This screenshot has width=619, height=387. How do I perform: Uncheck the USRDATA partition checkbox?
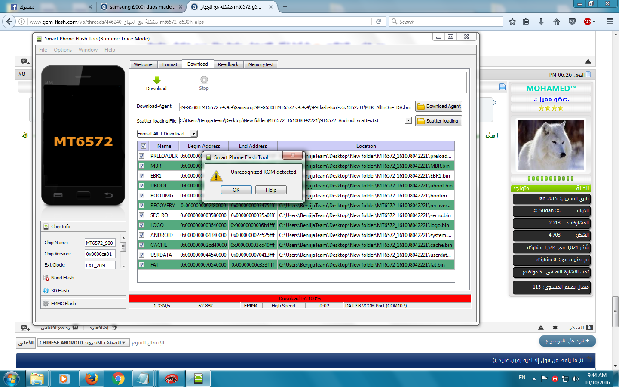[141, 255]
